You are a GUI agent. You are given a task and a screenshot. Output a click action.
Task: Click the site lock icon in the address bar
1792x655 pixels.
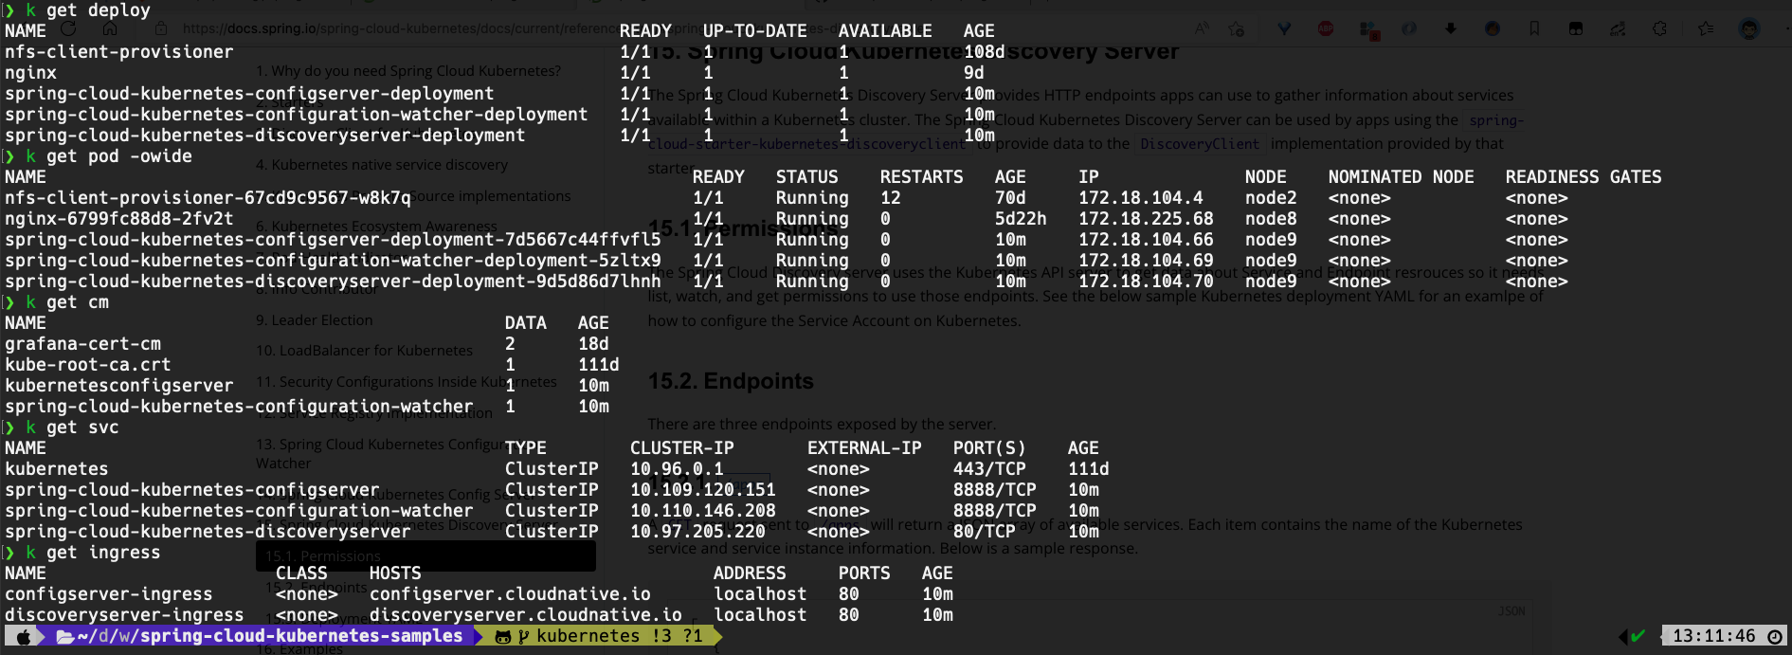(160, 28)
